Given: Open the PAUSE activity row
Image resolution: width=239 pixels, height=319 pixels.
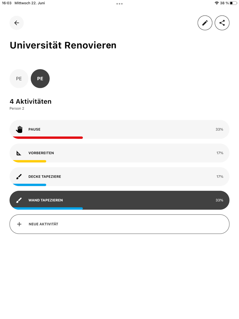Looking at the screenshot, I should pos(119,129).
